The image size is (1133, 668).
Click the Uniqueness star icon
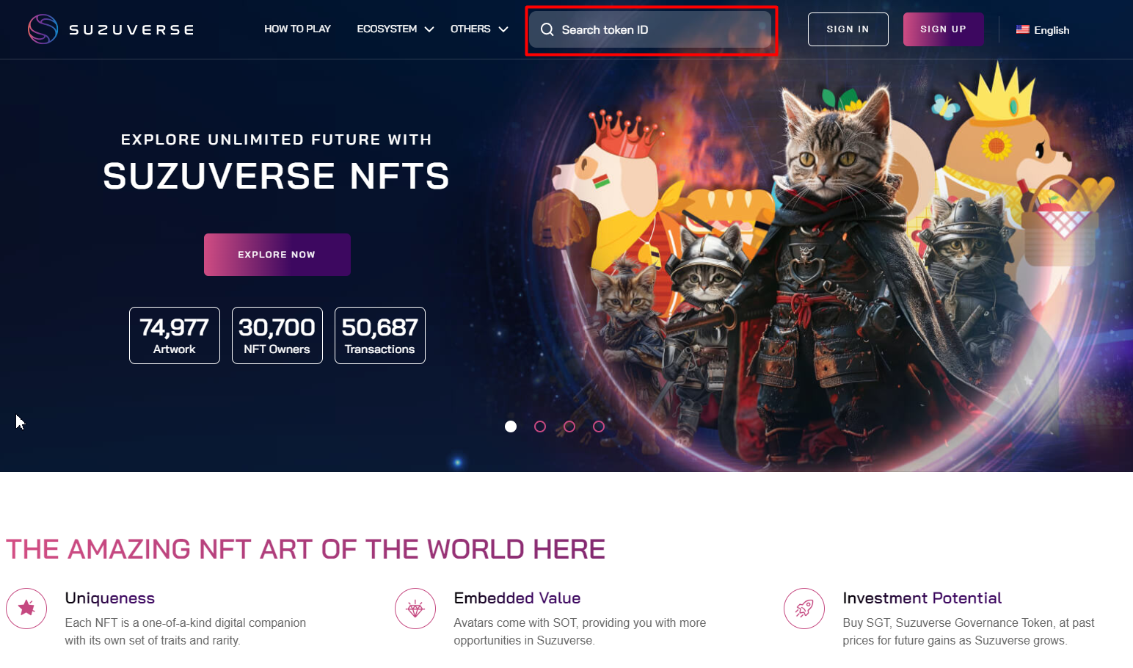pos(26,608)
